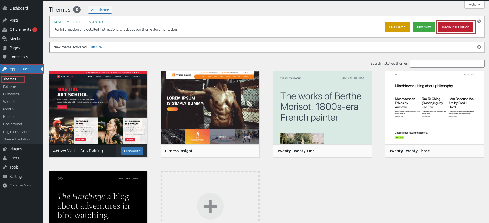Open OT Elements menu item
The height and width of the screenshot is (223, 489).
[x=21, y=29]
